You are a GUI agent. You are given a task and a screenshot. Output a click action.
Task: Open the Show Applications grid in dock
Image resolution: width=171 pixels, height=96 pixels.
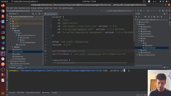coord(3,93)
